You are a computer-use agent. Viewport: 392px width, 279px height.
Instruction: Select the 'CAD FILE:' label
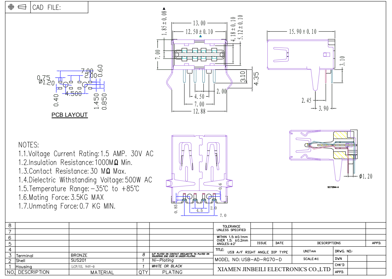[x=47, y=7]
